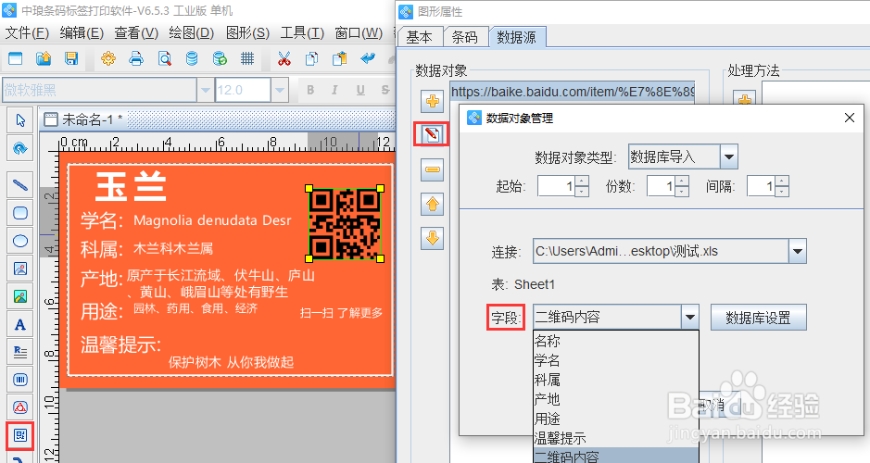Toggle strikethrough formatting S
Image resolution: width=870 pixels, height=463 pixels.
point(385,90)
